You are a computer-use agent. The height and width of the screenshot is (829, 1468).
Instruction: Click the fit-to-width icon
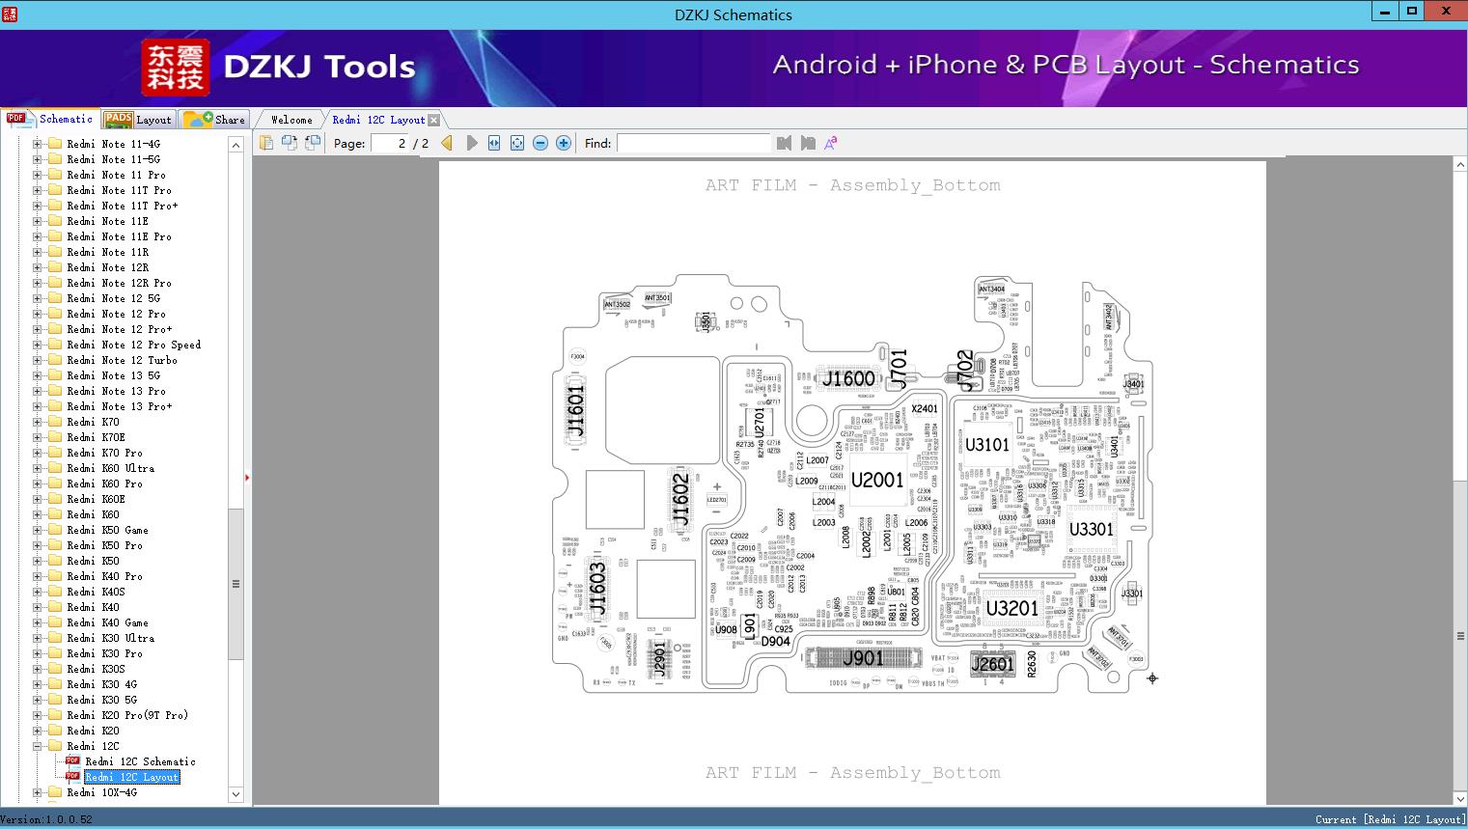click(x=494, y=143)
